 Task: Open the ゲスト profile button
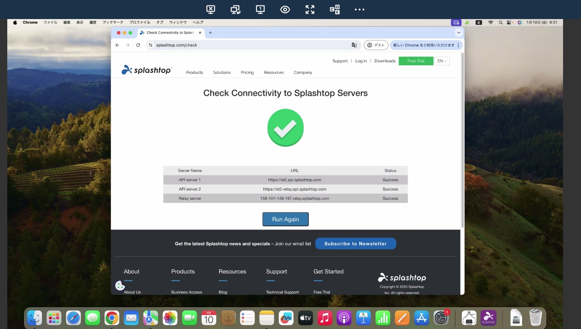(x=376, y=45)
